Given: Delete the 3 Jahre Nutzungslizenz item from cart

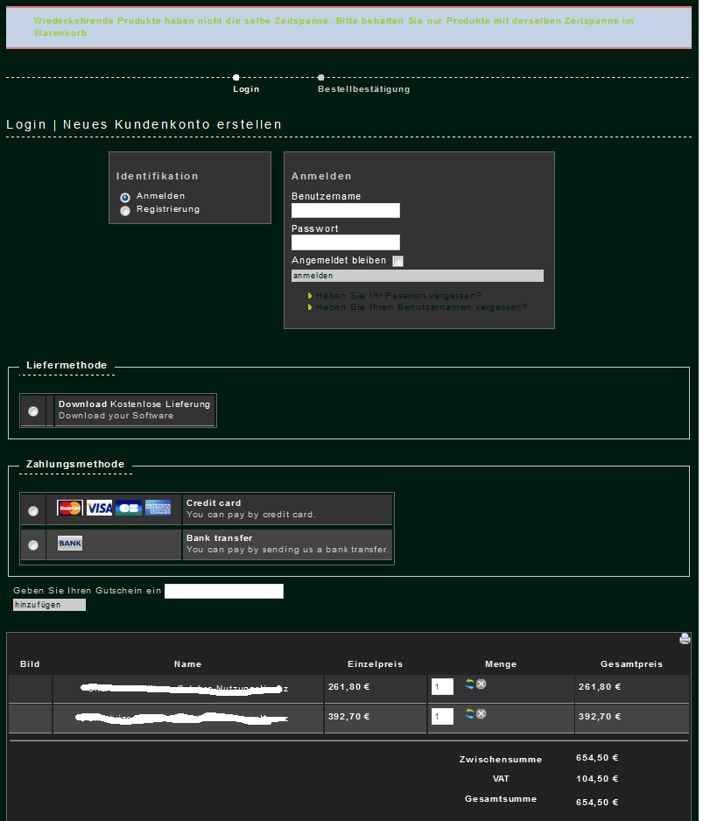Looking at the screenshot, I should (x=482, y=714).
